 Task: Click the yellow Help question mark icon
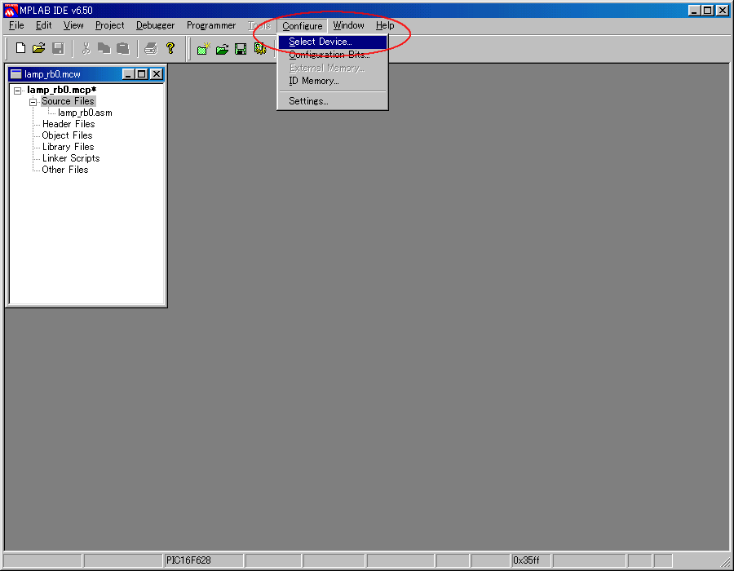click(x=170, y=48)
